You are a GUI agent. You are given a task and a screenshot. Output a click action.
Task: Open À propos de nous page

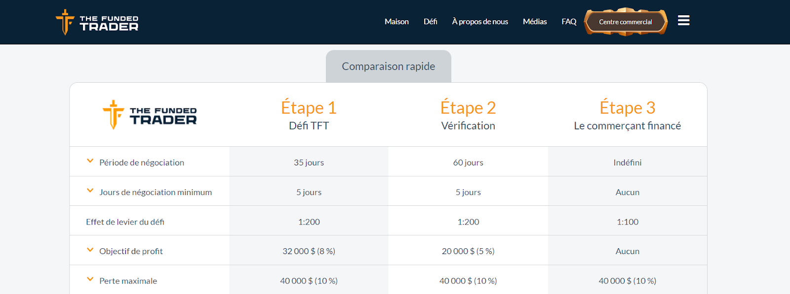click(x=480, y=22)
